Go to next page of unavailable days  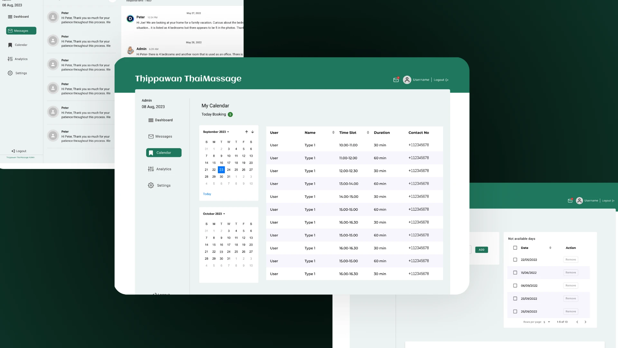[x=585, y=322]
